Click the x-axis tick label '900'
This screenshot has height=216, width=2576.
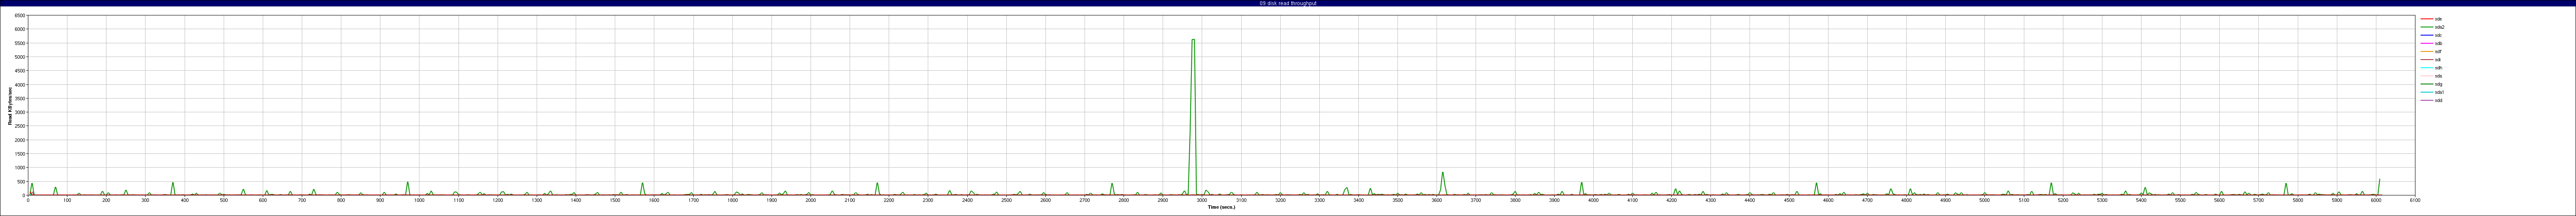click(x=381, y=200)
